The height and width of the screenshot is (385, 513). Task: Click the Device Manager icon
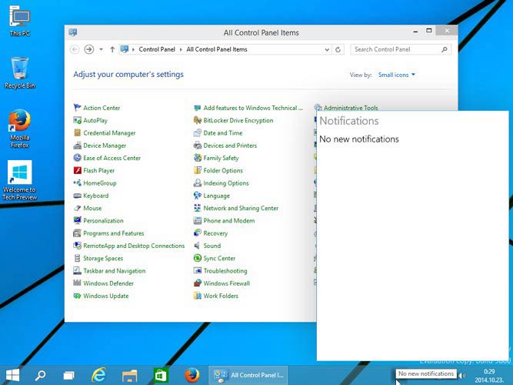tap(77, 146)
